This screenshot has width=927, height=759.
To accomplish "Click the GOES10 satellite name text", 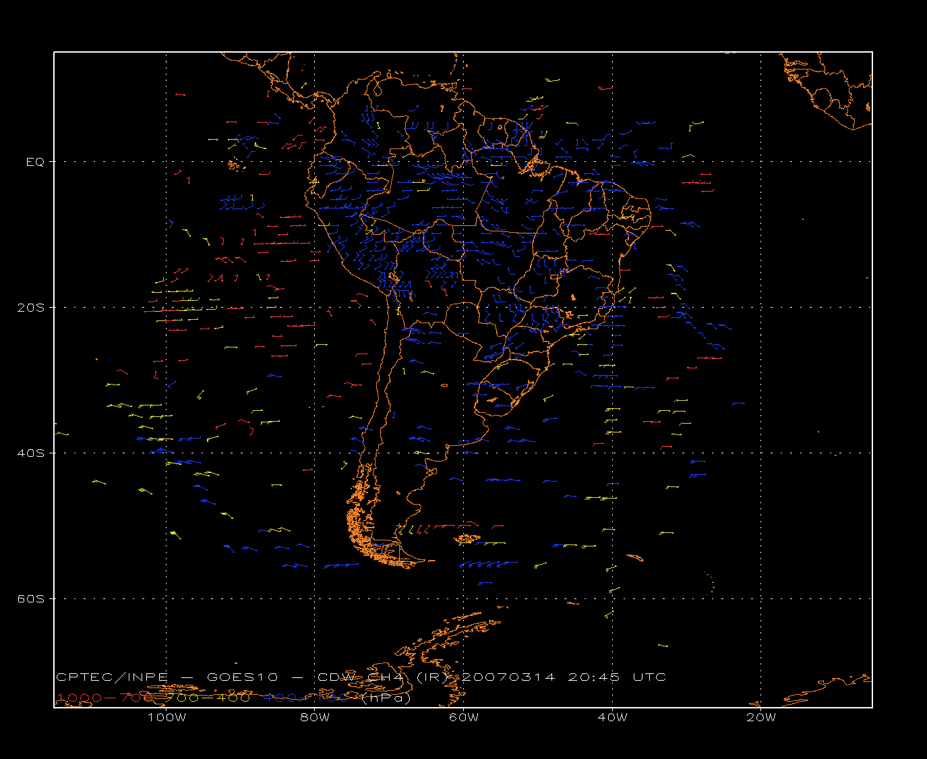I will coord(241,677).
